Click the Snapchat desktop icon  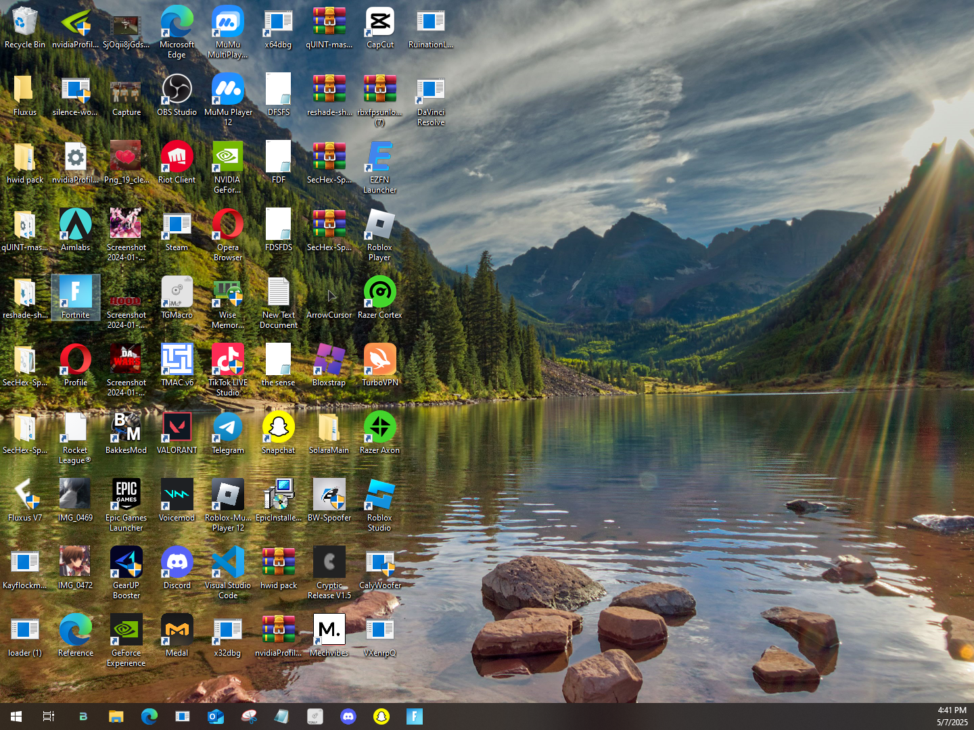tap(279, 433)
